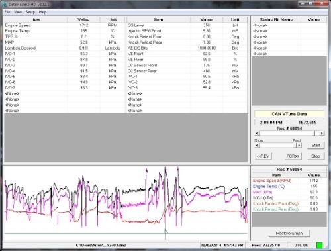Select Engine Temp (°C) in graph legend
This screenshot has width=331, height=251.
pos(269,186)
